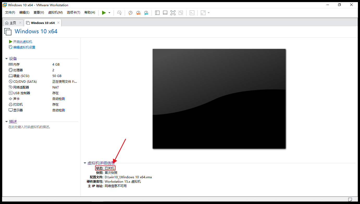This screenshot has height=204, width=360.
Task: Click the 50 GB disk value
Action: [x=57, y=76]
